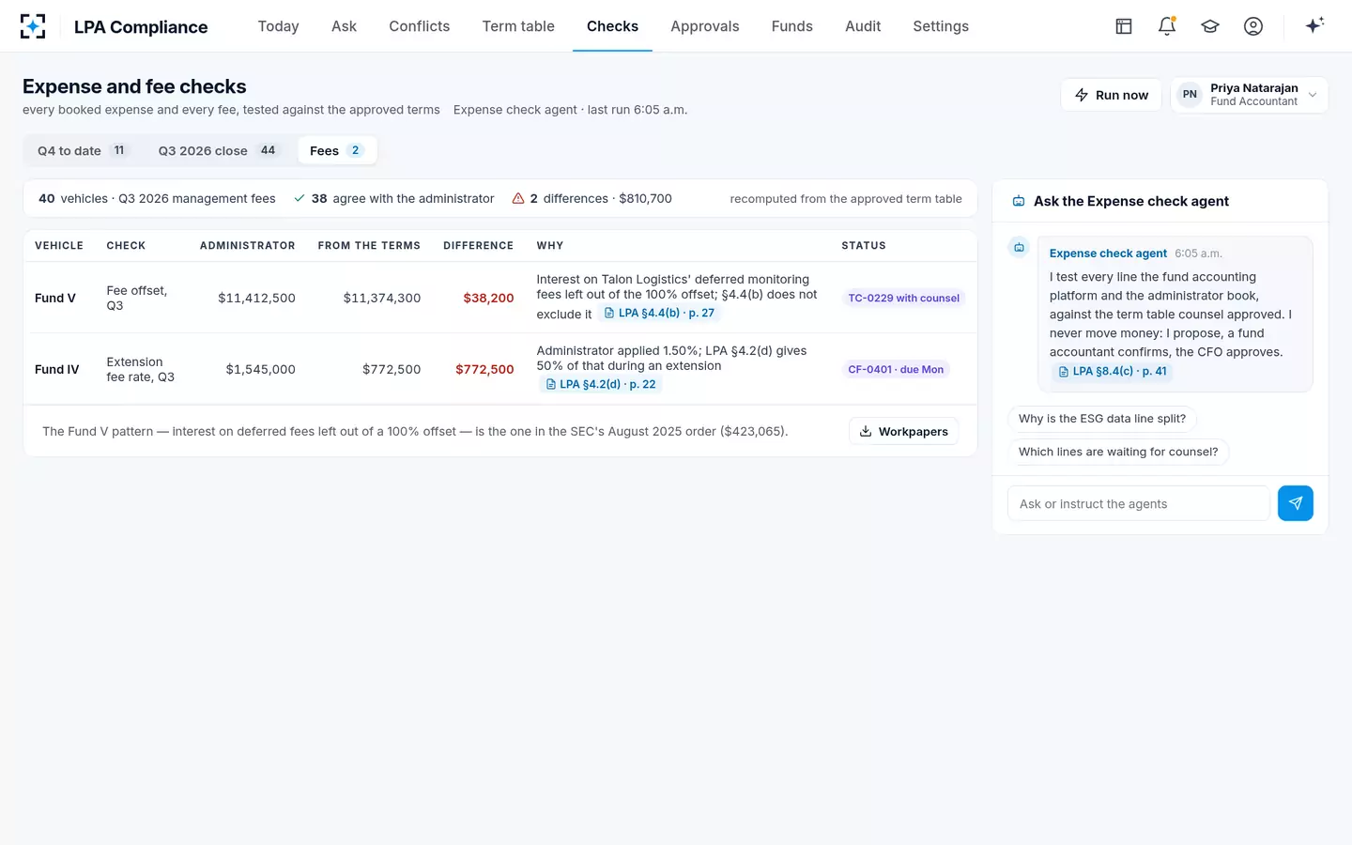1352x845 pixels.
Task: Open the notifications bell
Action: click(x=1167, y=26)
